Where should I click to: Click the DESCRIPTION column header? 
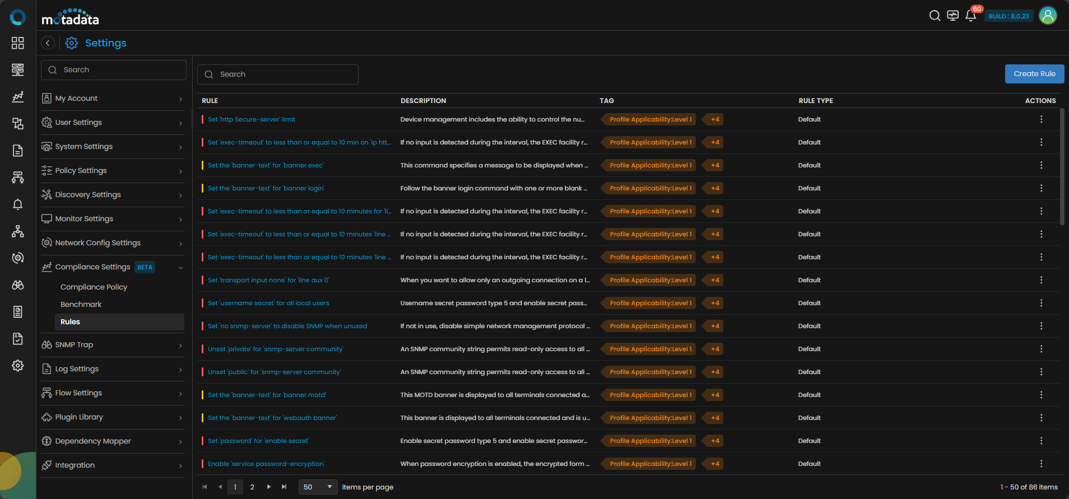pos(423,101)
